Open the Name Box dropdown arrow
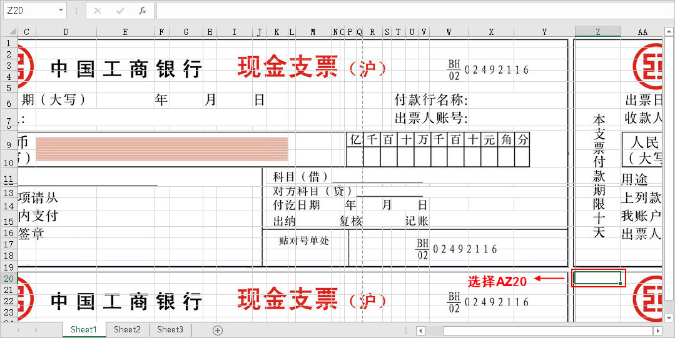675x338 pixels. click(61, 11)
